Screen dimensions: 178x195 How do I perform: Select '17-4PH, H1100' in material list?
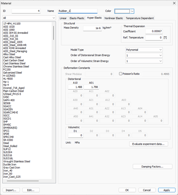click(x=12, y=24)
